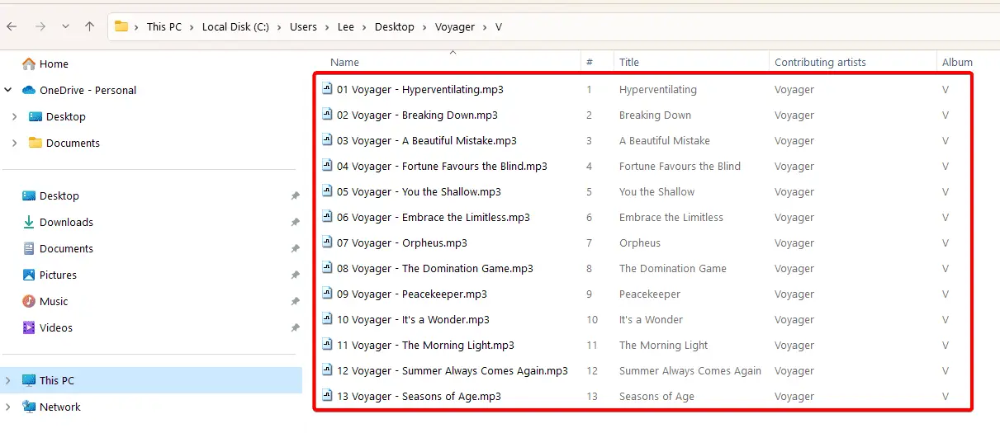Sort by Contributing artists column header

coord(820,62)
